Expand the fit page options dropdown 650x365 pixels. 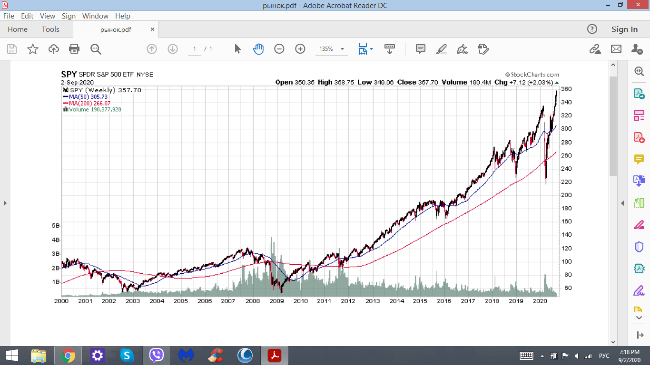[x=372, y=49]
